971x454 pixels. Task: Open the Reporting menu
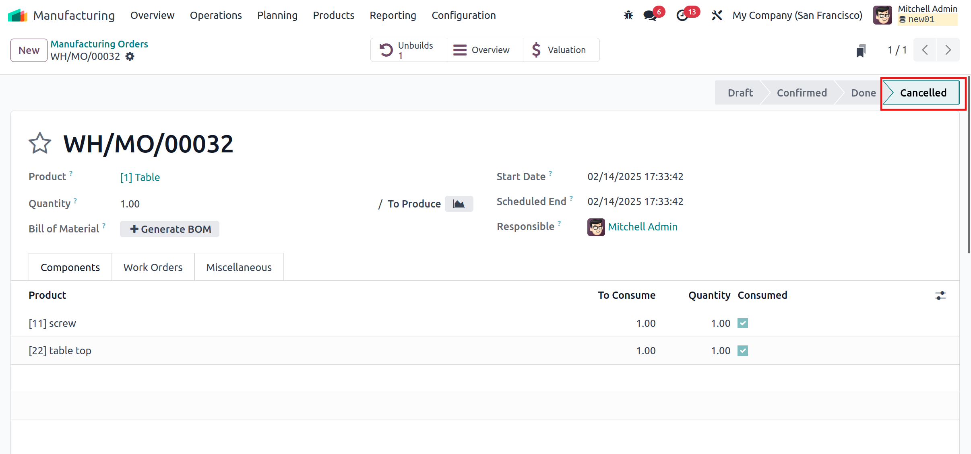coord(393,15)
